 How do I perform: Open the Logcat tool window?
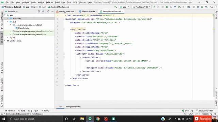[x=33, y=111]
